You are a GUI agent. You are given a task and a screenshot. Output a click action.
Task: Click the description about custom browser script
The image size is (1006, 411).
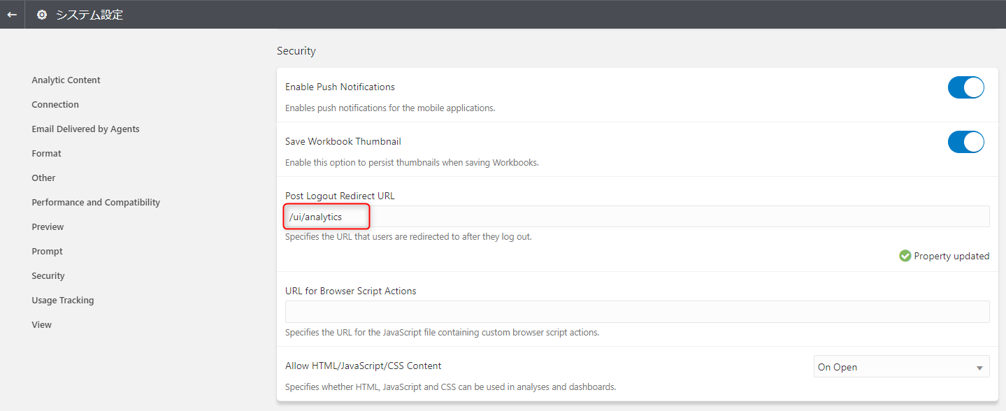442,333
